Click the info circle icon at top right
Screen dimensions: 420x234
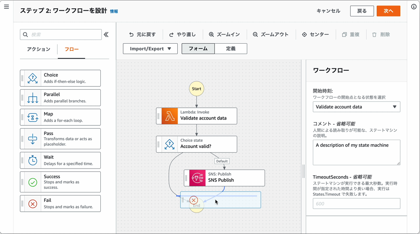tap(414, 7)
